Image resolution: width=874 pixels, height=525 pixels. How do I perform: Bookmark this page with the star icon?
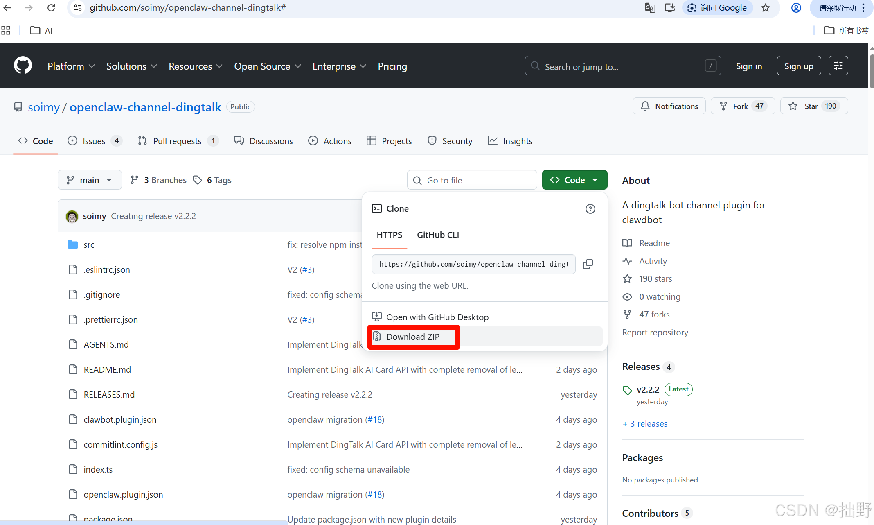(766, 8)
